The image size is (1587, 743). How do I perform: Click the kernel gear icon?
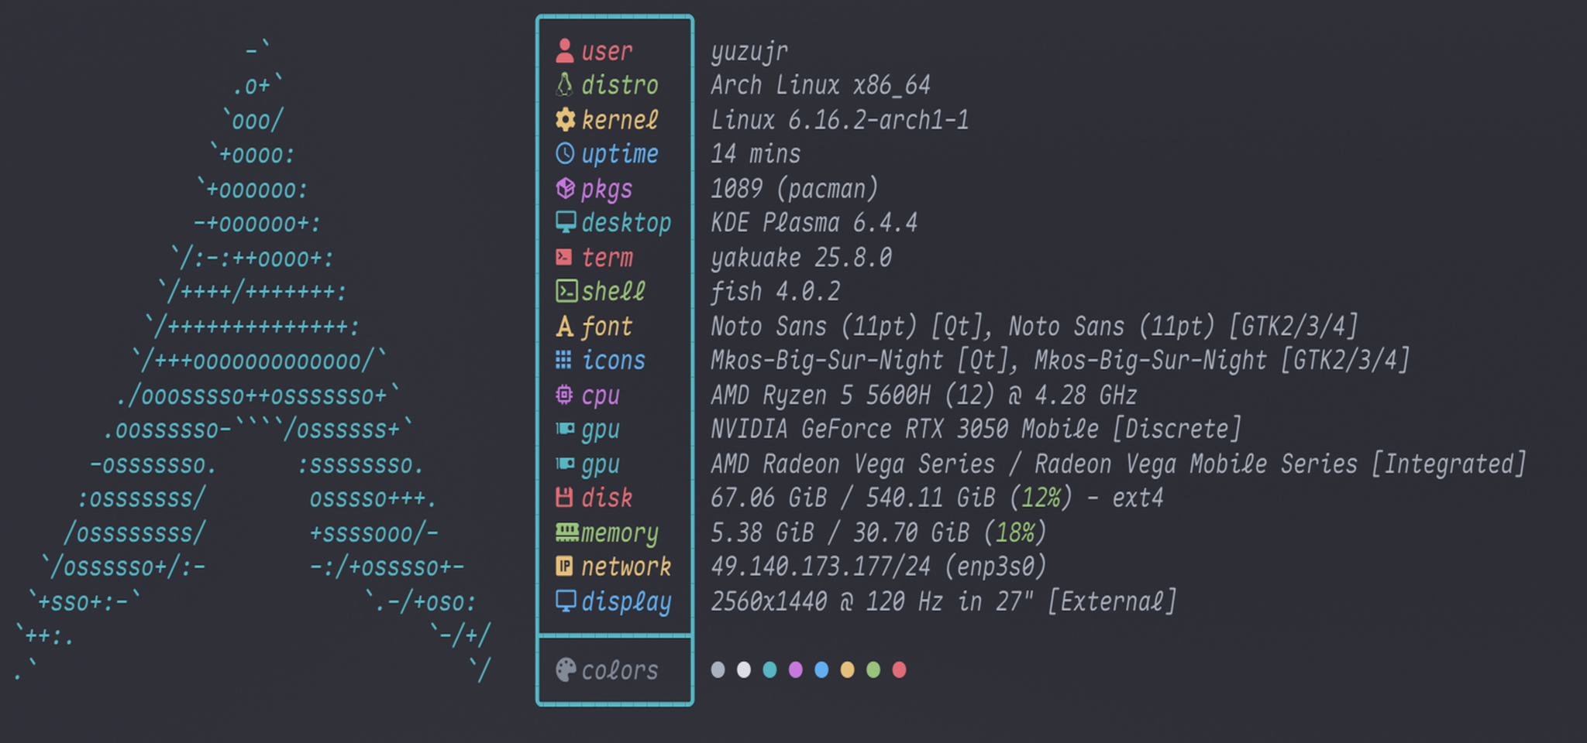[x=565, y=119]
